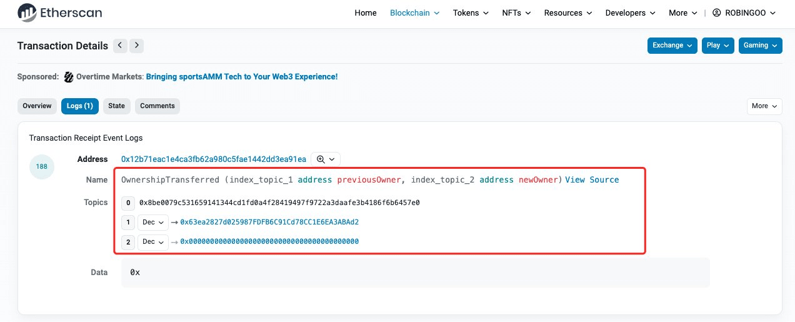Open contract address 0x12b71eac1e4c link

pos(214,159)
